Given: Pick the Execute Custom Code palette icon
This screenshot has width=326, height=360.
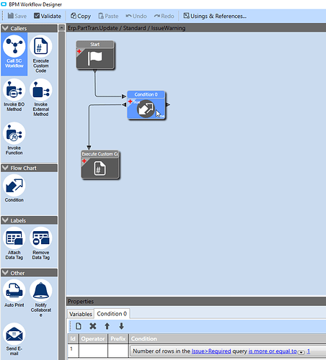Looking at the screenshot, I should coord(41,46).
